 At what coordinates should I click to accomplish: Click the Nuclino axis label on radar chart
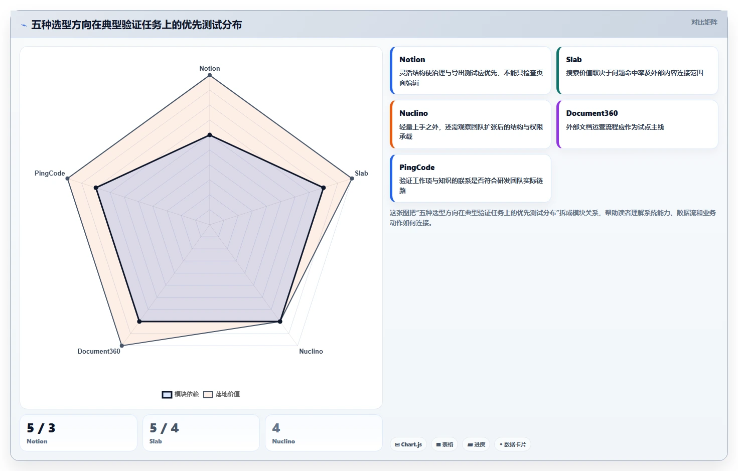[311, 351]
